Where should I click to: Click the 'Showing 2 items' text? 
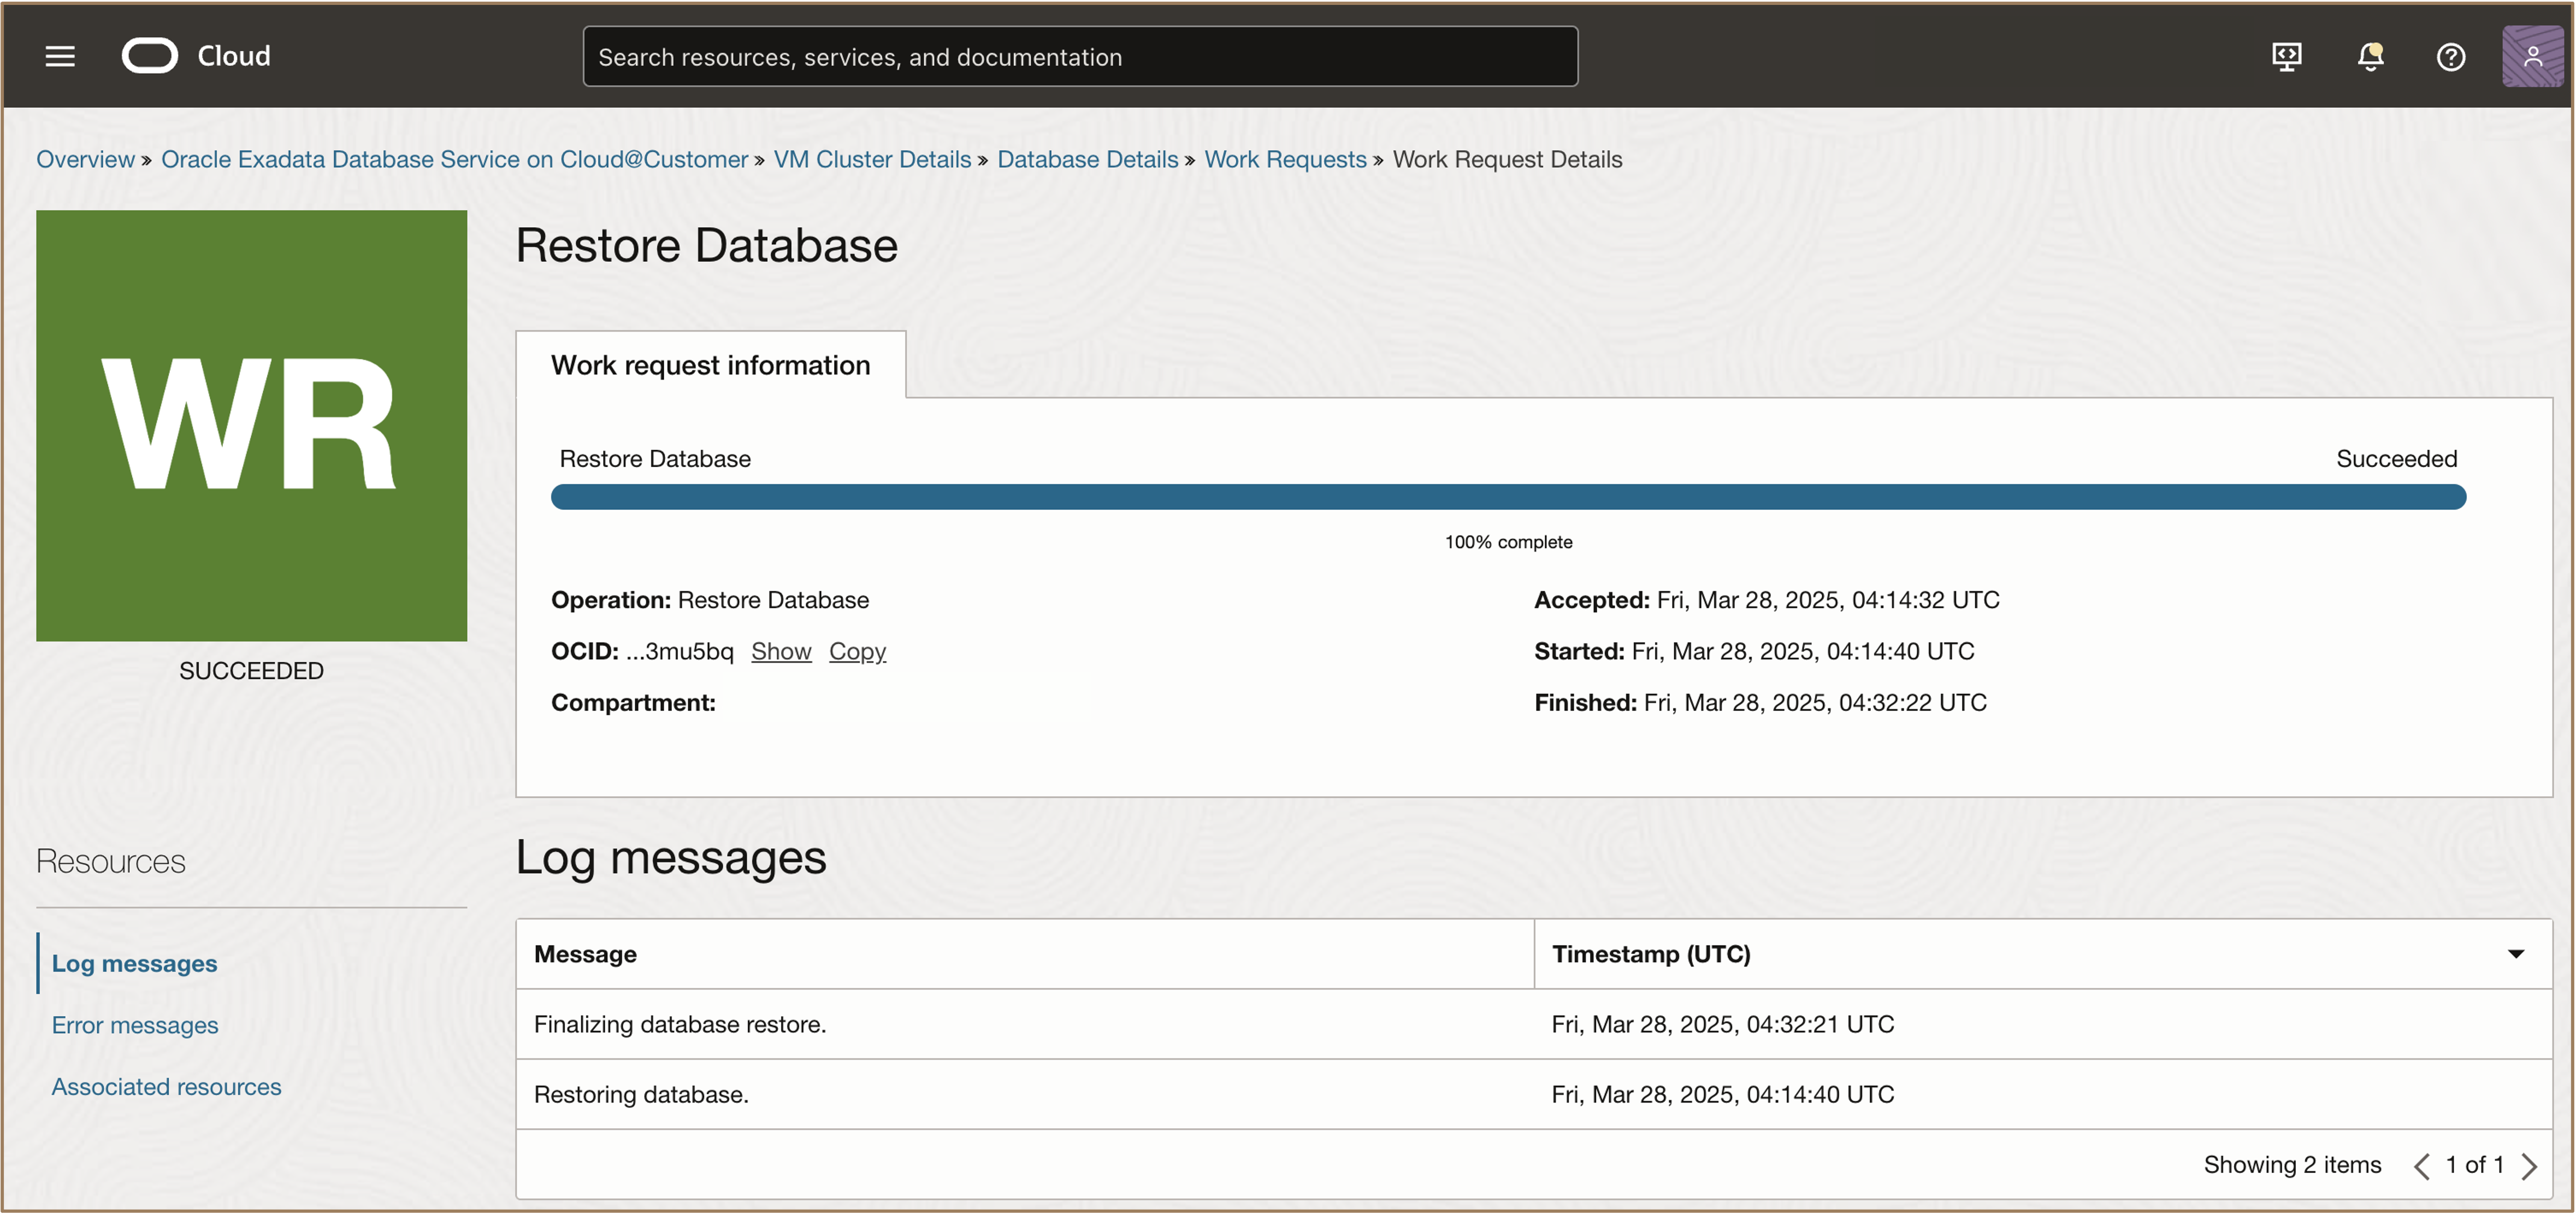coord(2292,1165)
